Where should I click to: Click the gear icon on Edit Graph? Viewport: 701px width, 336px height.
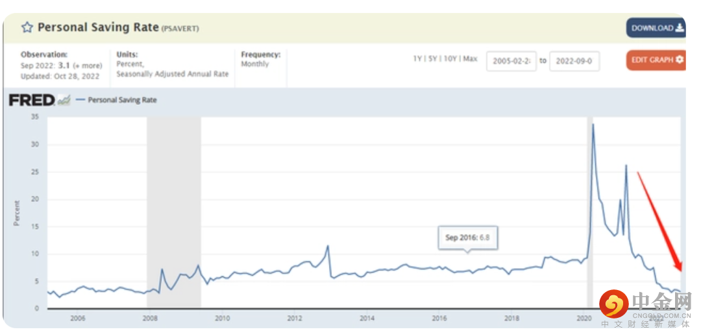[x=680, y=60]
